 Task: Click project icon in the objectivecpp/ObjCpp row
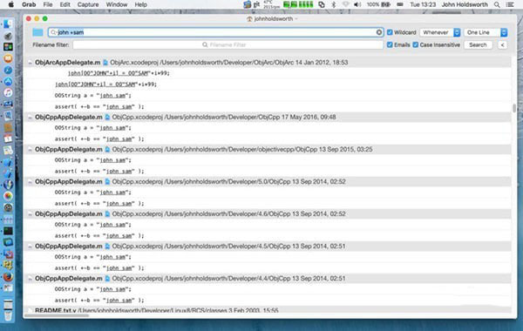click(x=107, y=149)
